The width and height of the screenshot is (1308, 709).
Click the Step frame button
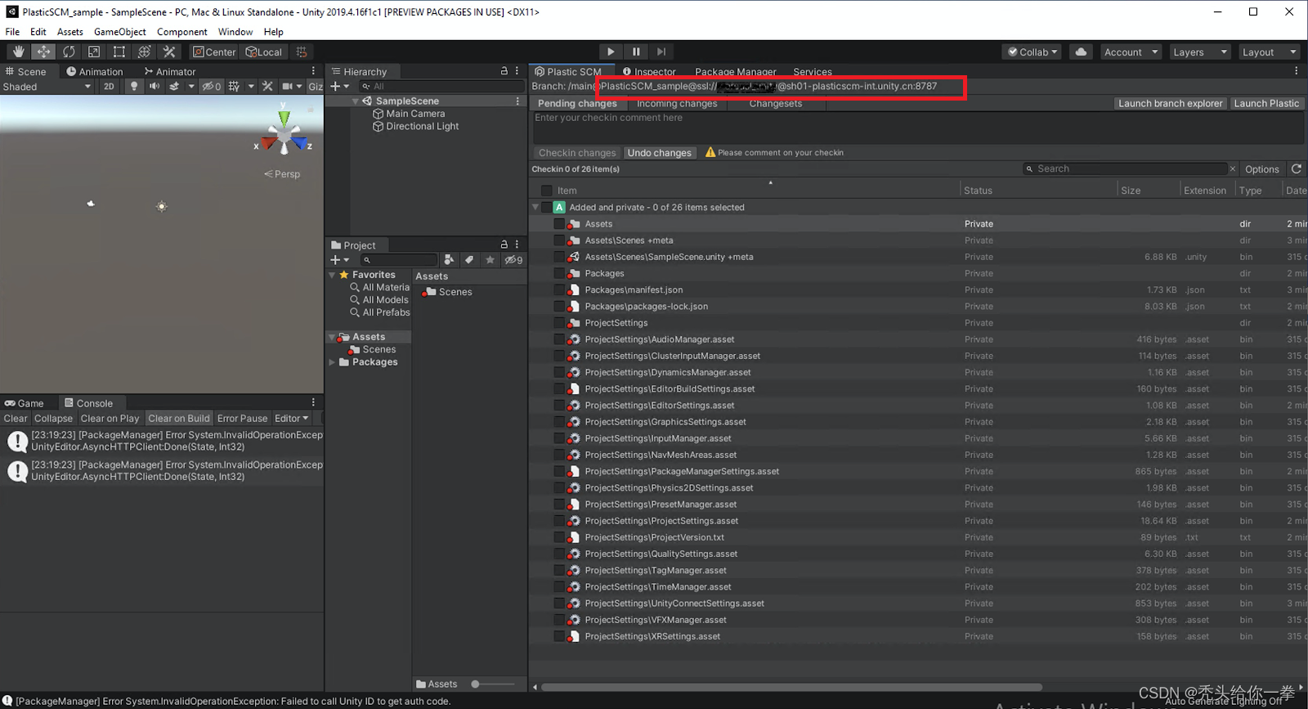click(661, 52)
